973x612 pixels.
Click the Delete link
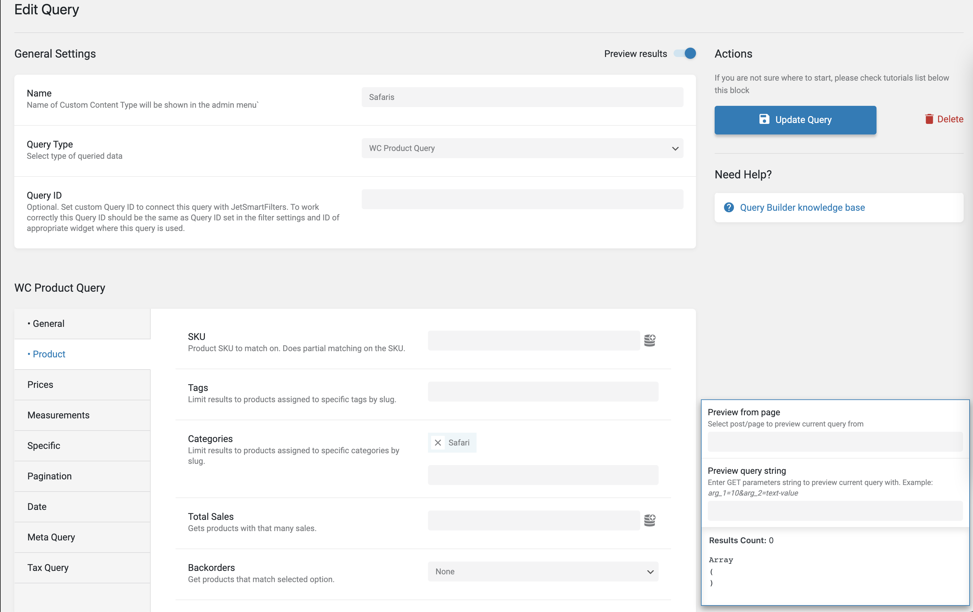click(x=950, y=119)
